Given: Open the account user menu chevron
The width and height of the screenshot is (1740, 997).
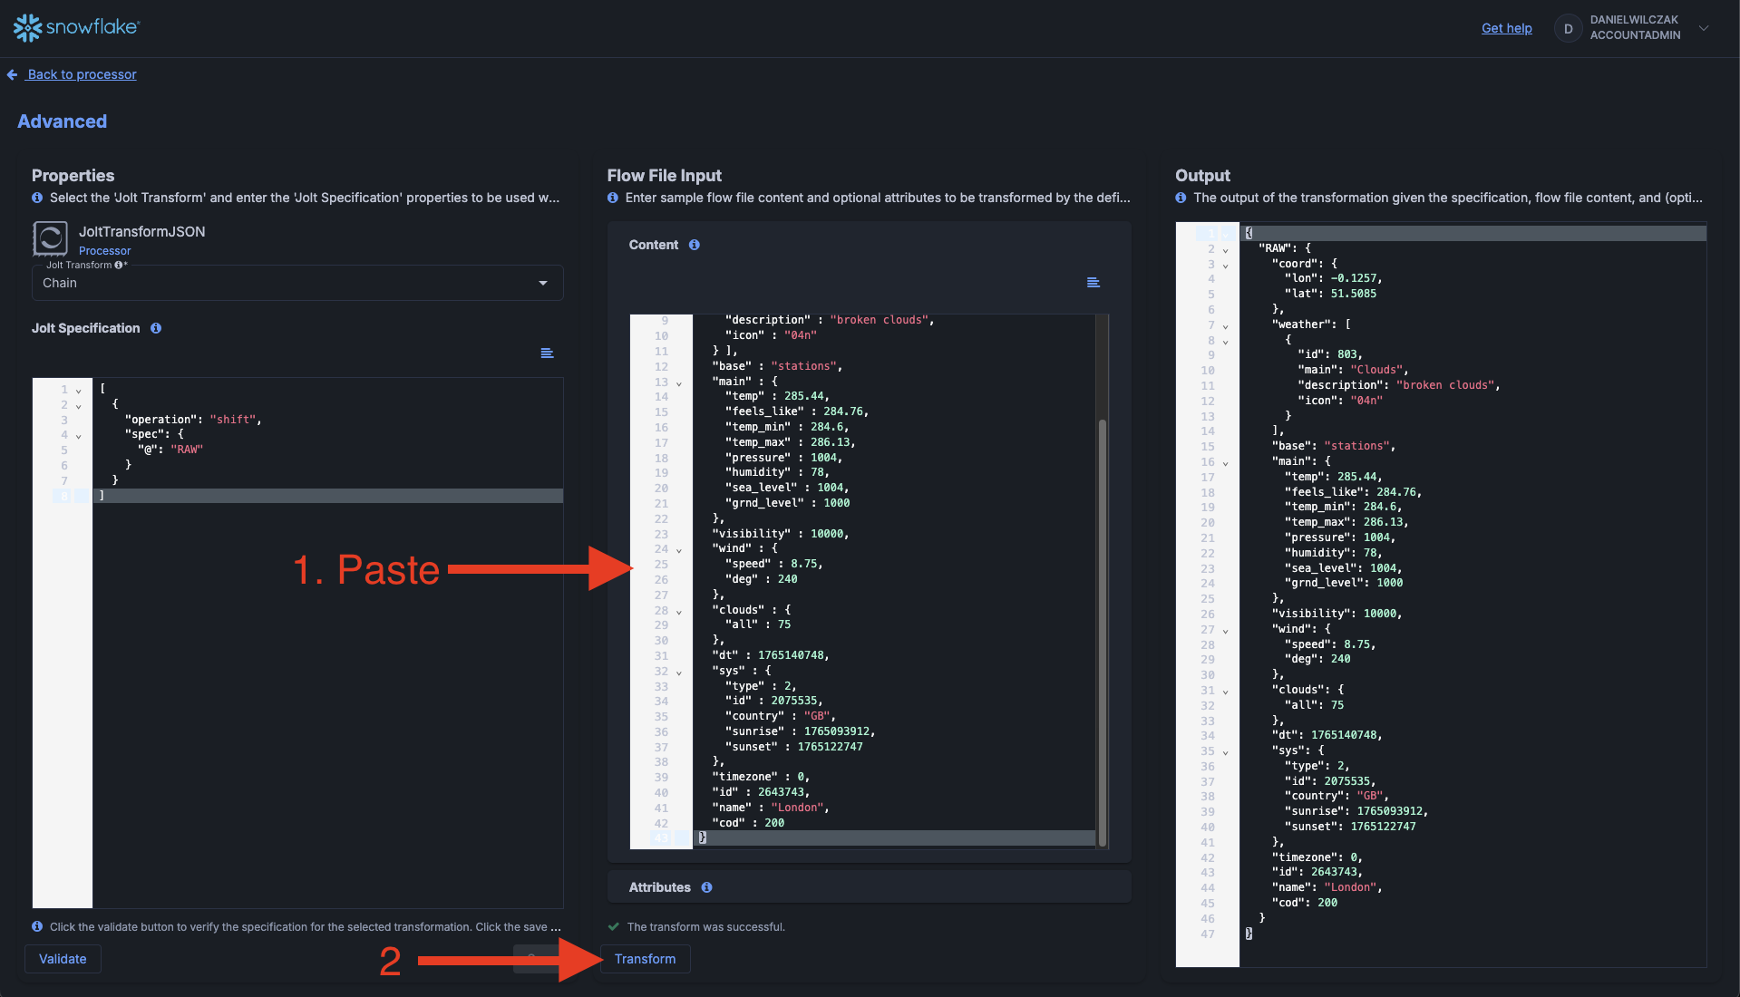Looking at the screenshot, I should [1704, 28].
